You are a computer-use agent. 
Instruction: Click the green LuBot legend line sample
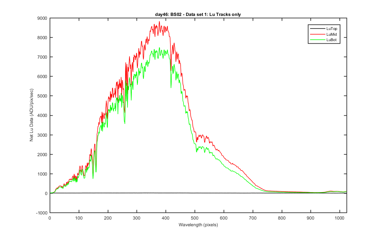[x=318, y=40]
